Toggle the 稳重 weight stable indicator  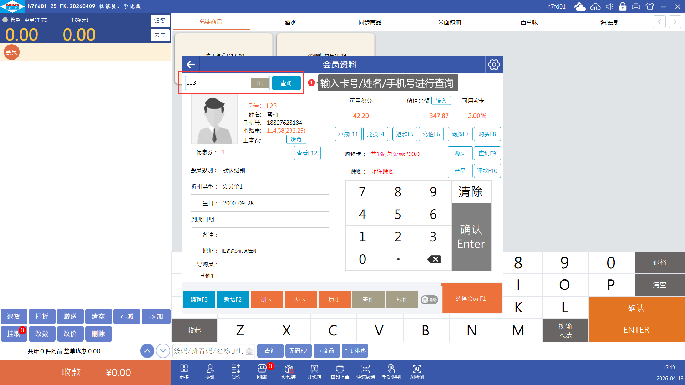pos(5,20)
